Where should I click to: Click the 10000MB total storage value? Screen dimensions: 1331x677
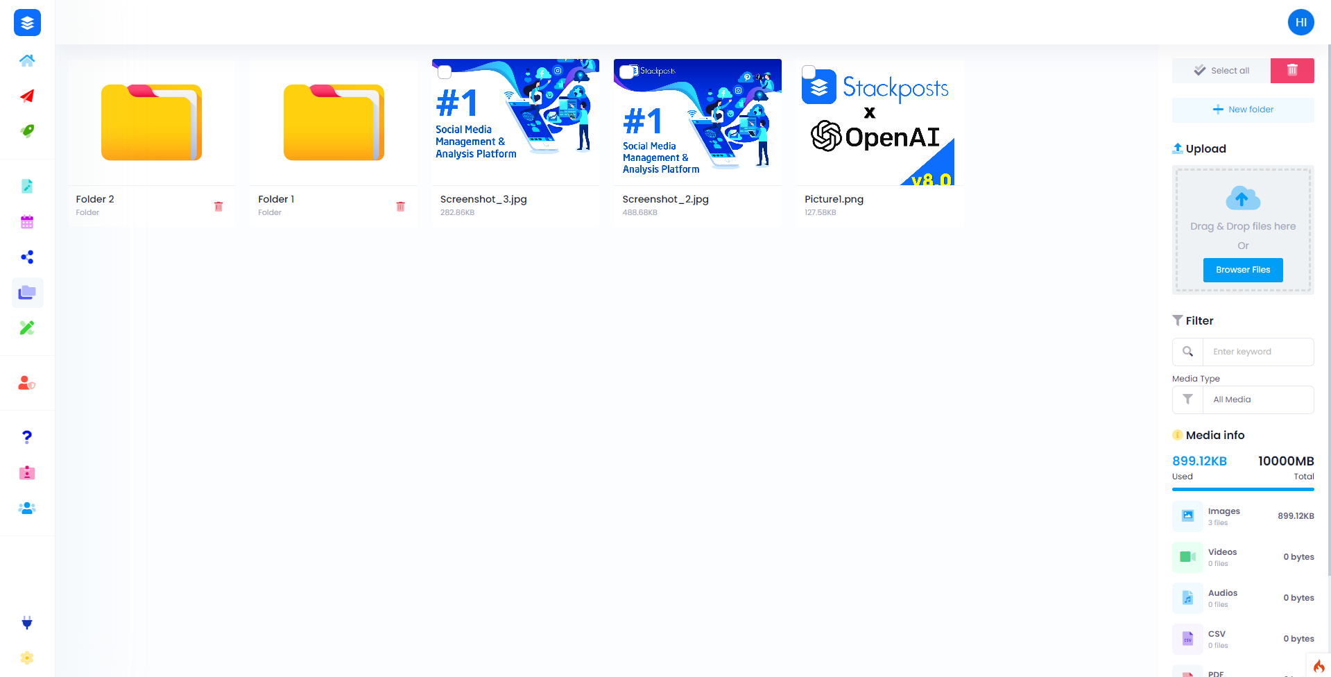1286,461
